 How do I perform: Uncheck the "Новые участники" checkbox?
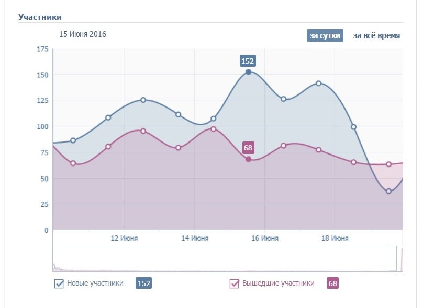click(59, 284)
